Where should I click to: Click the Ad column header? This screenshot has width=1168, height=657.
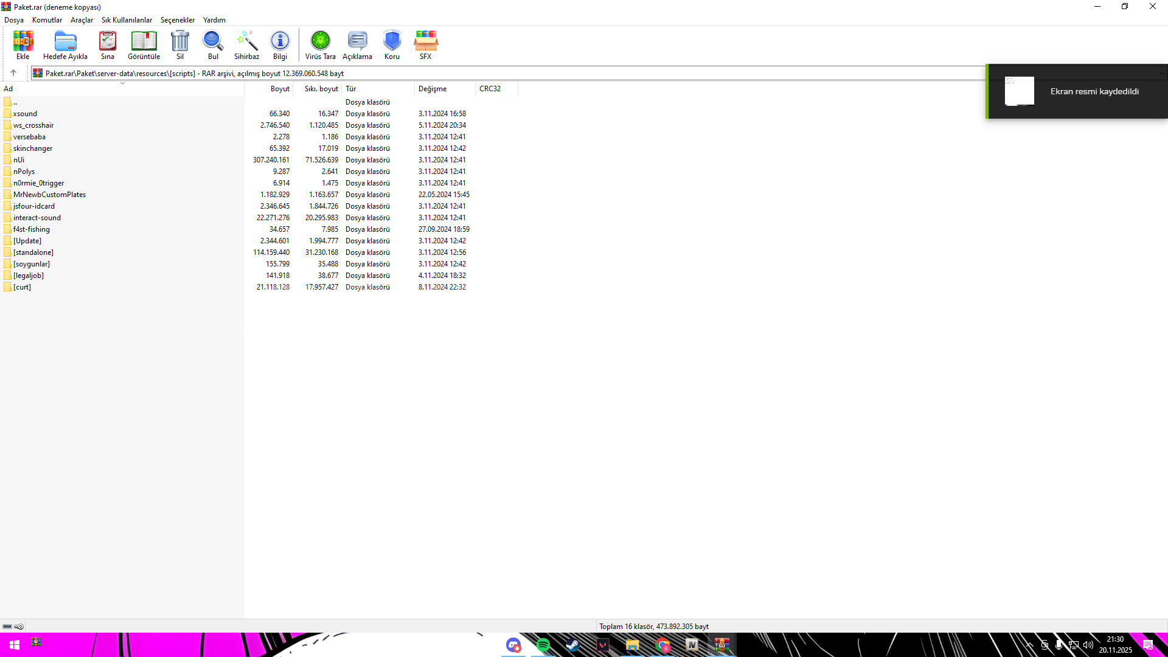(x=9, y=89)
